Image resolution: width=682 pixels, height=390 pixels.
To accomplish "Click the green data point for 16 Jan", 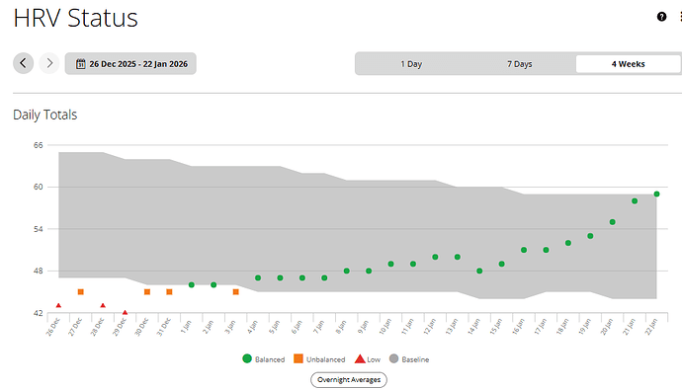I will pos(524,250).
